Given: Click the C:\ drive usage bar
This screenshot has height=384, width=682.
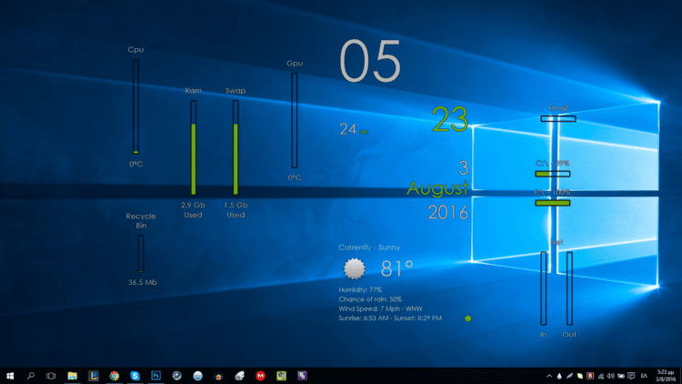Looking at the screenshot, I should pyautogui.click(x=552, y=174).
